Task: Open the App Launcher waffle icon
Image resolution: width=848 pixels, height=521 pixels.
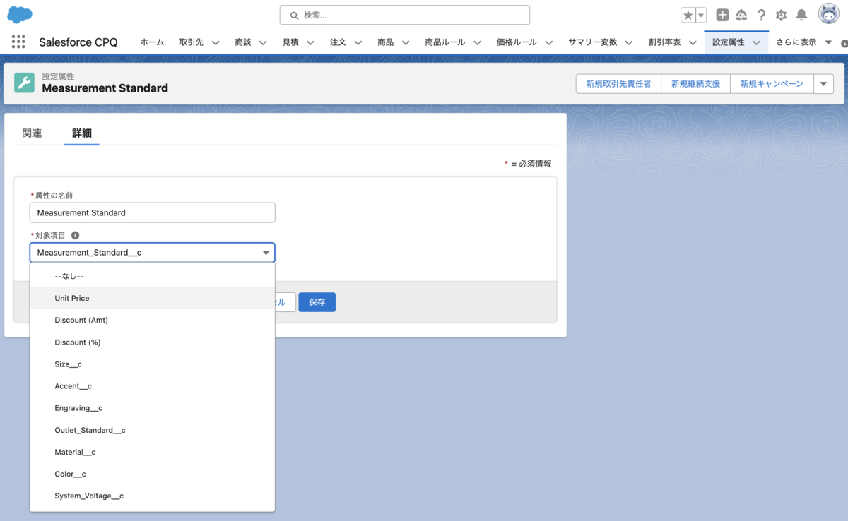Action: click(18, 42)
